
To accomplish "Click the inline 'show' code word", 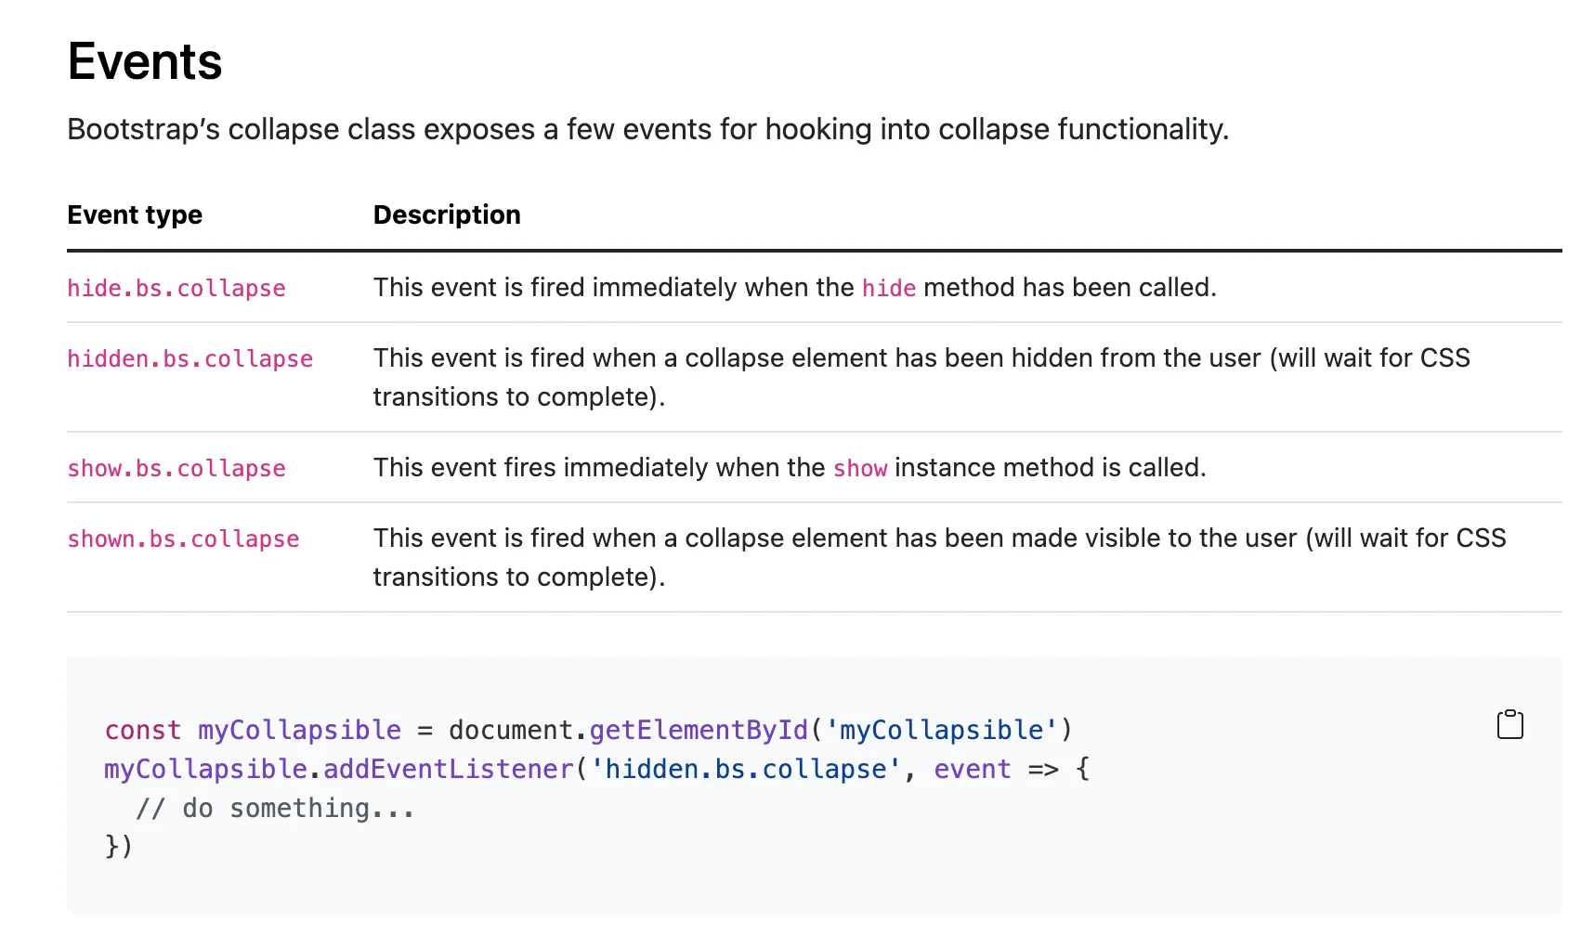I will point(860,469).
